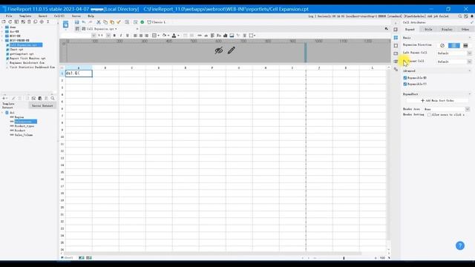This screenshot has width=475, height=267.
Task: Click the Format Painter brush icon
Action: (119, 22)
